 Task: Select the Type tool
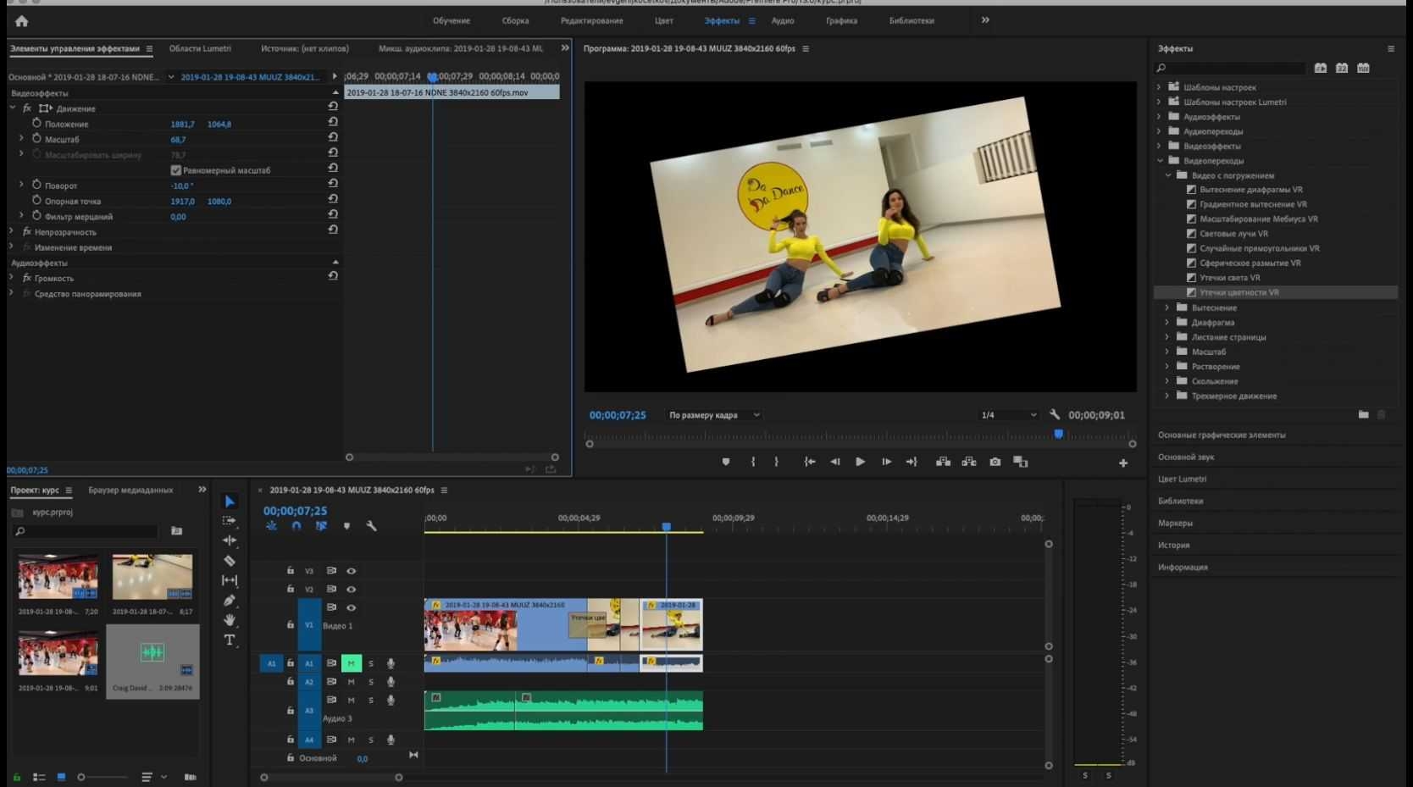230,640
